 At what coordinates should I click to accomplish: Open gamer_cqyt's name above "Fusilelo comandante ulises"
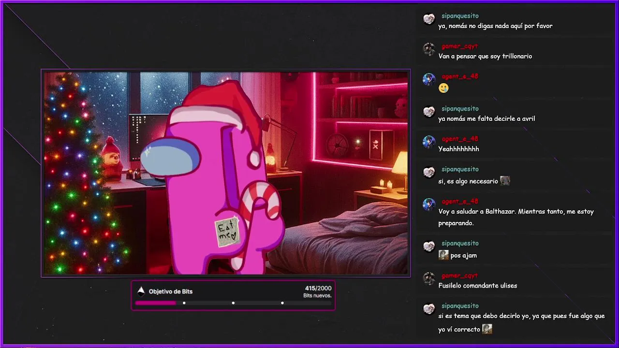(459, 275)
